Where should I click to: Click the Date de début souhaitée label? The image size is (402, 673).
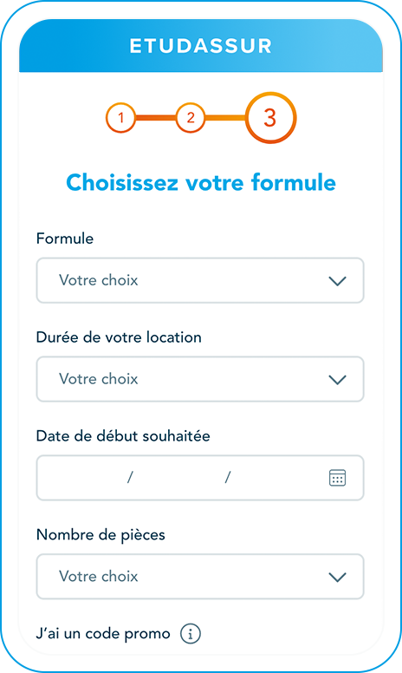click(x=123, y=435)
